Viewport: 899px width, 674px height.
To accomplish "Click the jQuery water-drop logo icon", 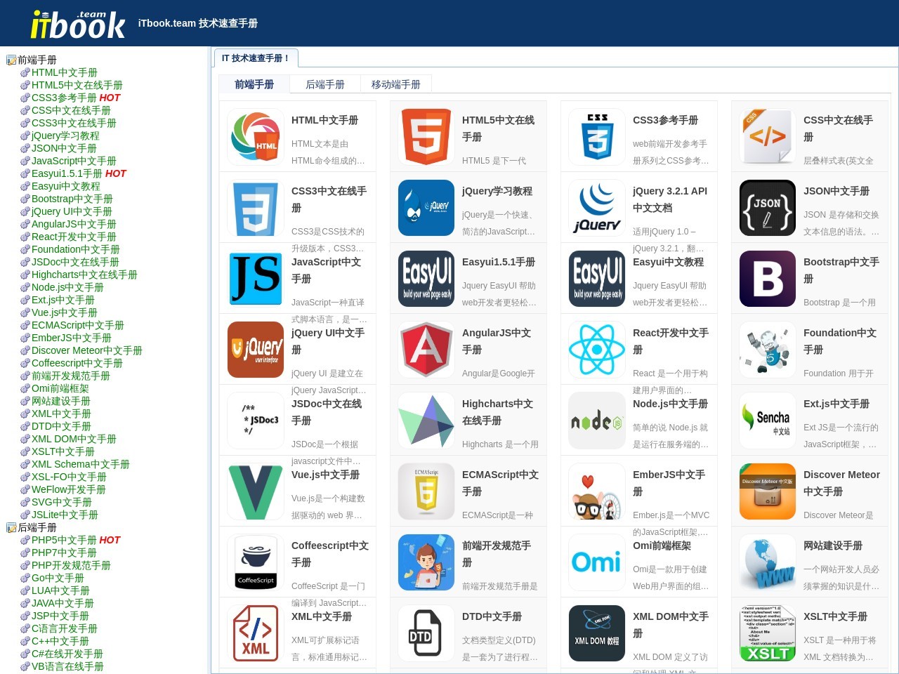I will (x=426, y=208).
